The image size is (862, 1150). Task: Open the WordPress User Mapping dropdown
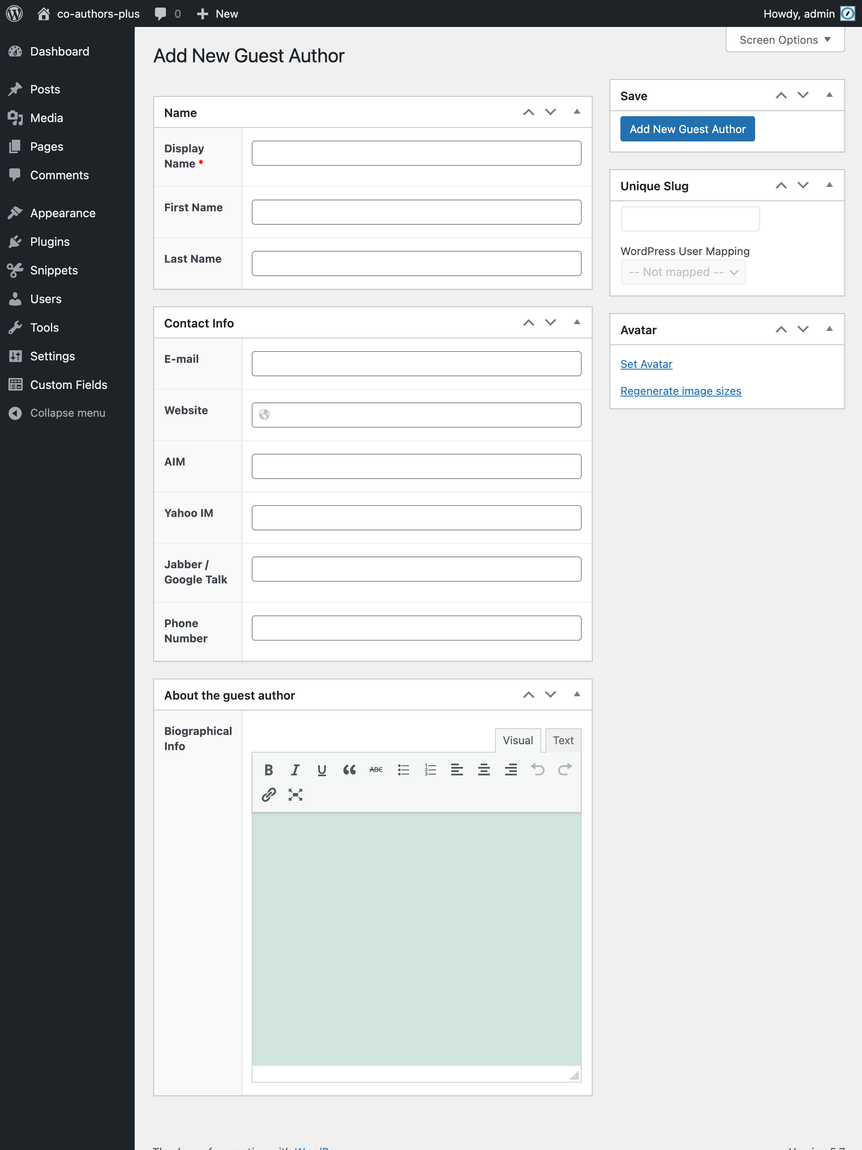coord(683,272)
